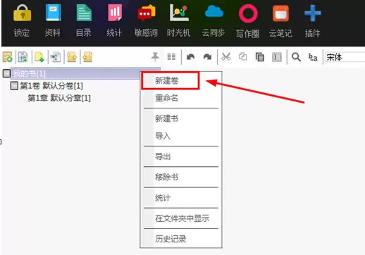The height and width of the screenshot is (255, 365).
Task: Click the find and replace ba icon
Action: pyautogui.click(x=313, y=57)
